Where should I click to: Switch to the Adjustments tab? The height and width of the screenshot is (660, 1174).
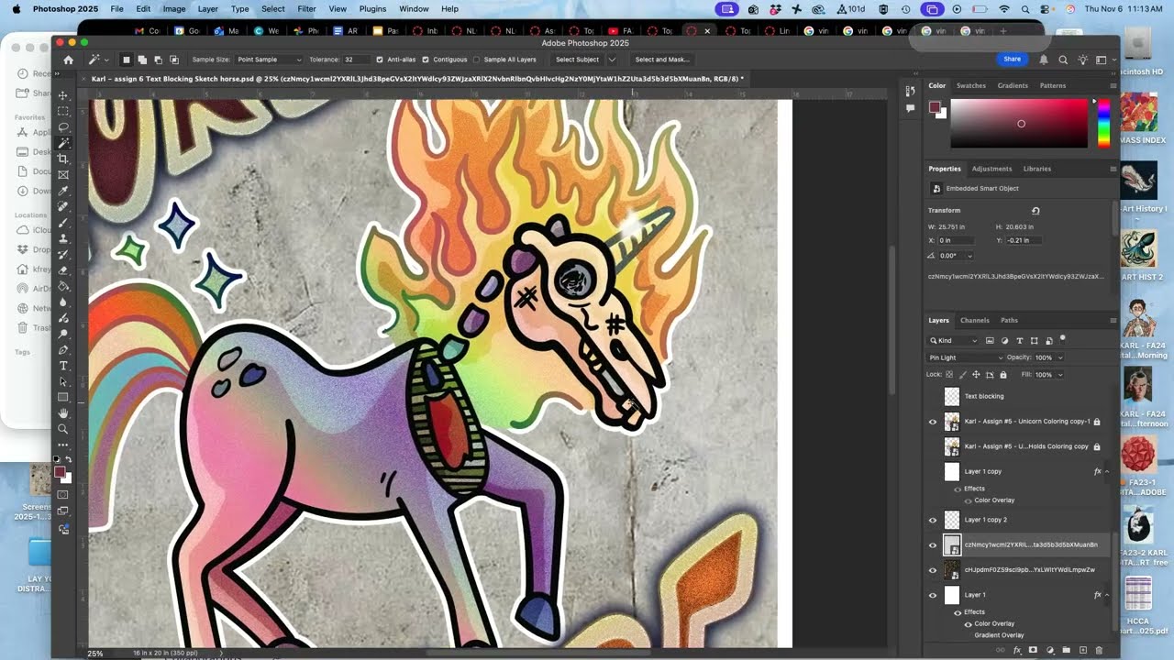point(991,169)
